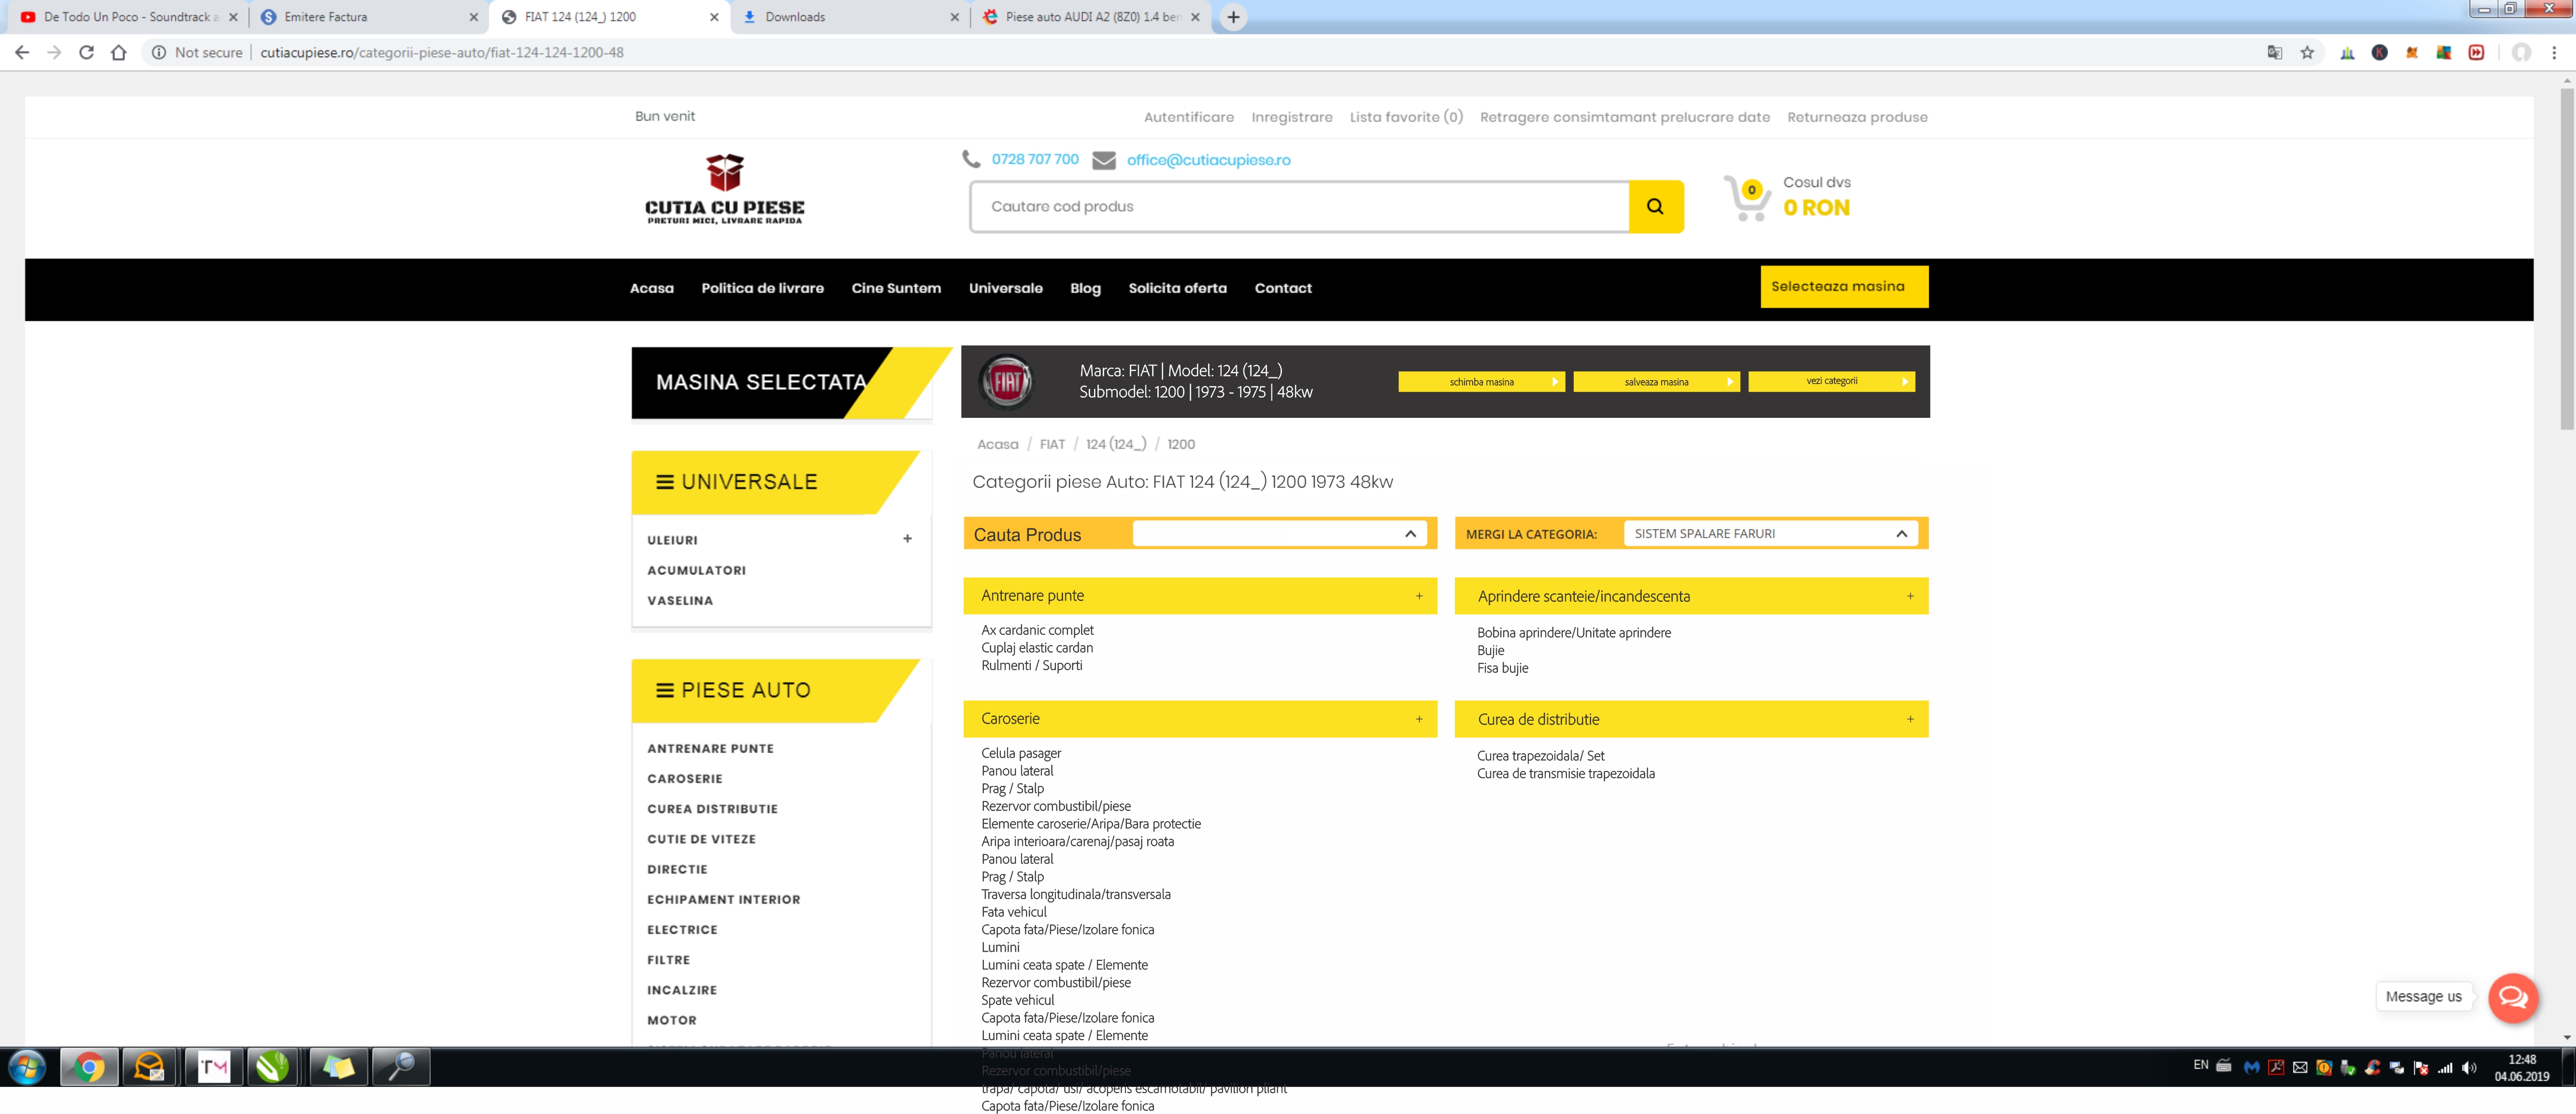Expand Aprindere scanteie/incandescenta plus

coord(1909,596)
